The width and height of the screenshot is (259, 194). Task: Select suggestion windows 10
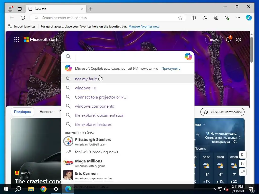coord(128,88)
